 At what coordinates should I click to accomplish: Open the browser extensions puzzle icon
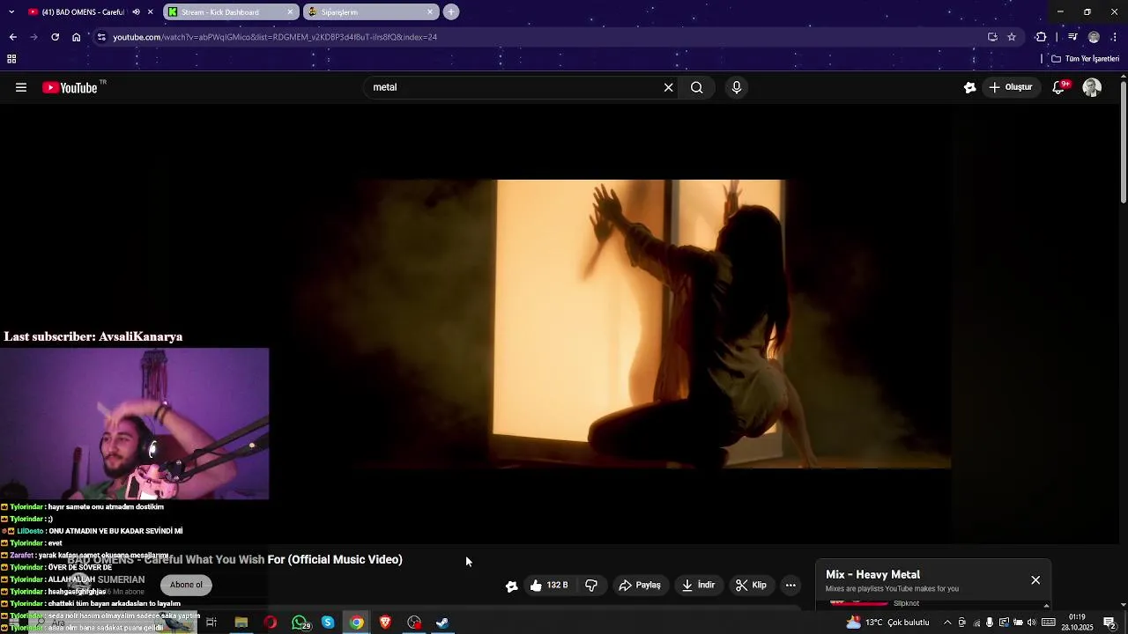1041,37
